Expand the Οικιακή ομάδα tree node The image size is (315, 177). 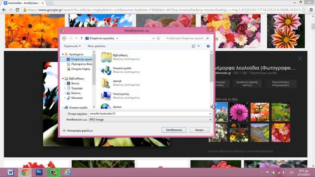tap(63, 108)
